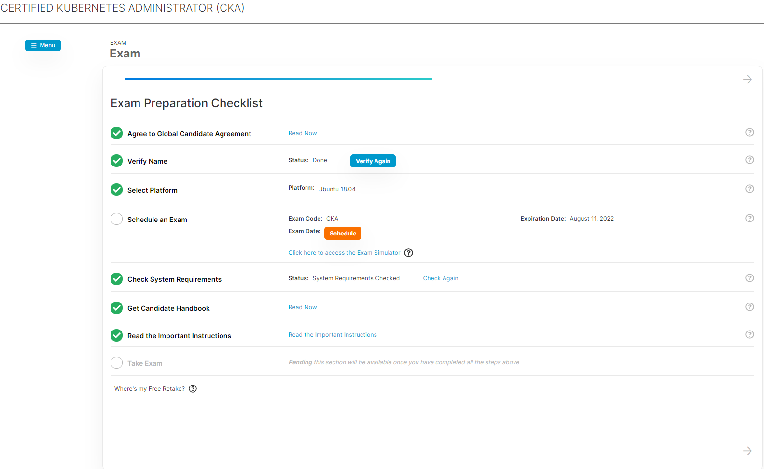764x469 pixels.
Task: Click the Select Platform label
Action: click(x=153, y=190)
